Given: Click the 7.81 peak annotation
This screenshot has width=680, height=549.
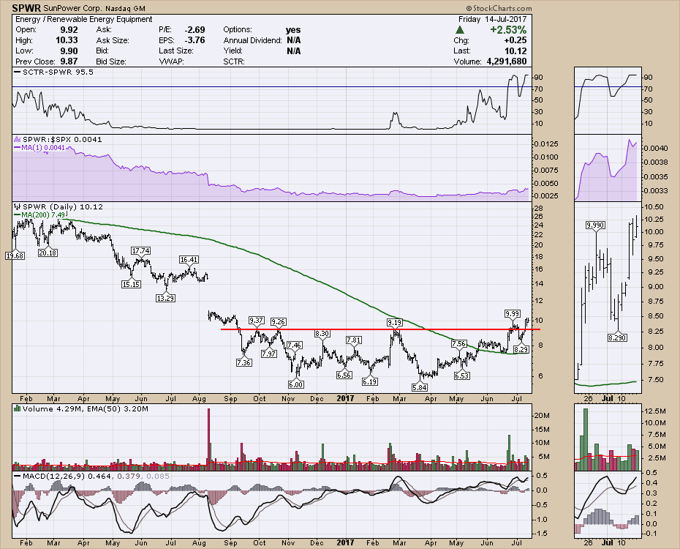Looking at the screenshot, I should tap(353, 340).
